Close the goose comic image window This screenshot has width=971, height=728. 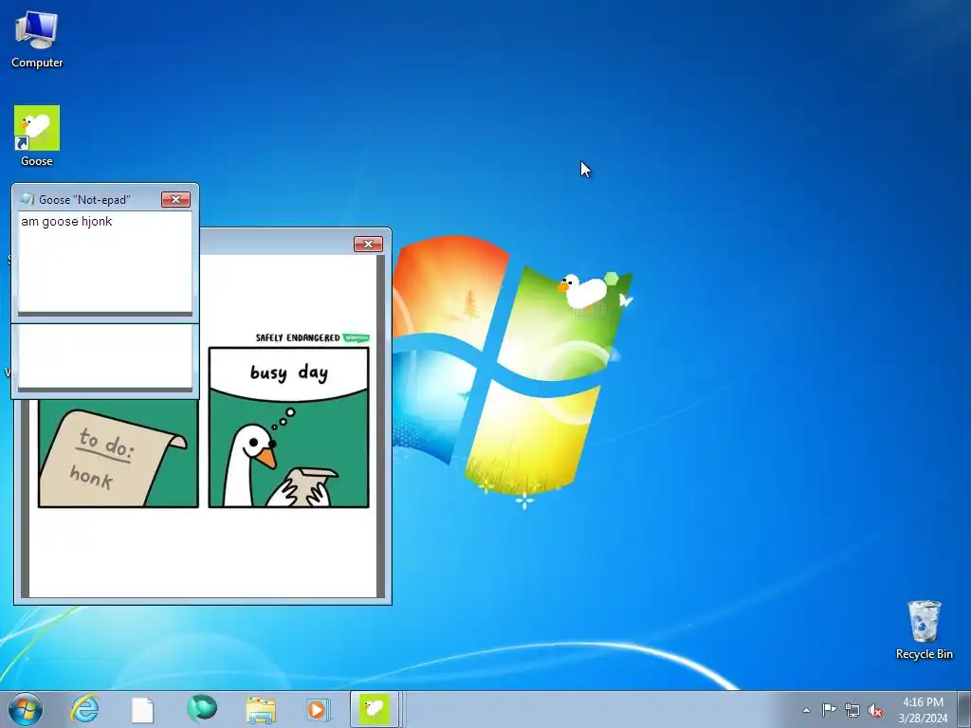click(368, 244)
